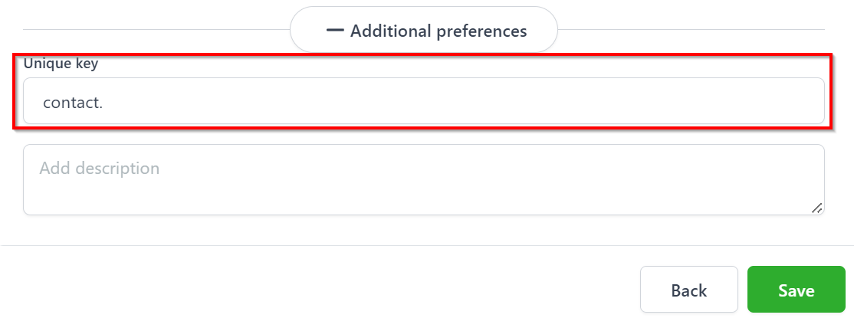Viewport: 854px width, 318px height.
Task: Select the "Add description" placeholder text
Action: pyautogui.click(x=100, y=168)
